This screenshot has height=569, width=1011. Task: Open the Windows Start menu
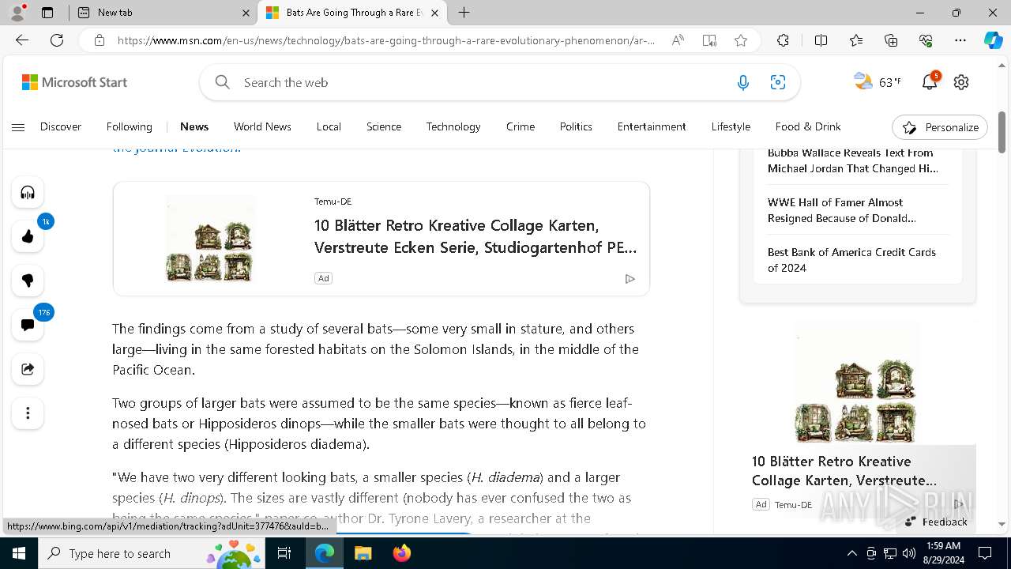click(19, 553)
